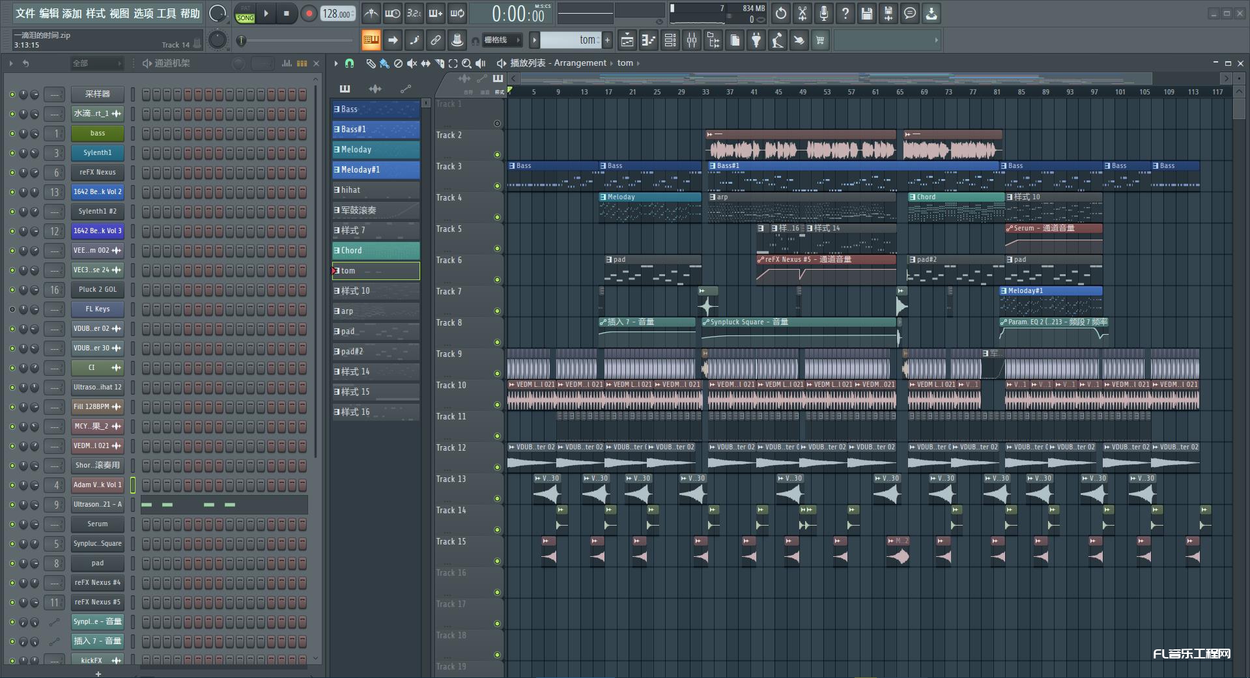Enable wait for input before playing
1250x678 pixels.
point(393,13)
